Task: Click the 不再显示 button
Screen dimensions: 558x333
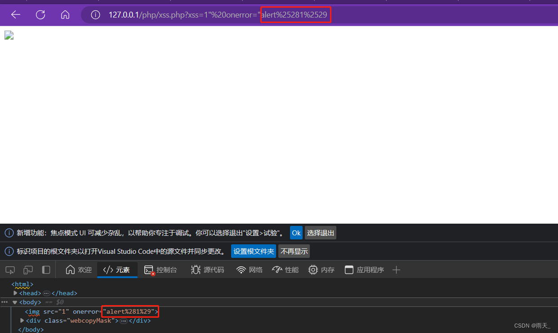Action: [294, 251]
